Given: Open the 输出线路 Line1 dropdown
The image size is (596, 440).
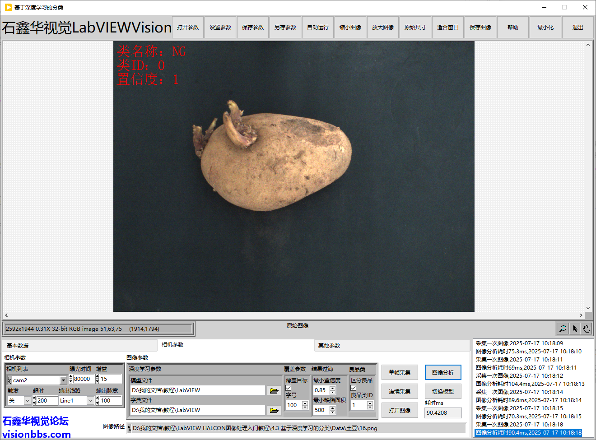Looking at the screenshot, I should click(x=90, y=401).
